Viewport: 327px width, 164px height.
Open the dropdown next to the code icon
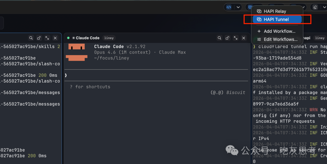coord(238,7)
